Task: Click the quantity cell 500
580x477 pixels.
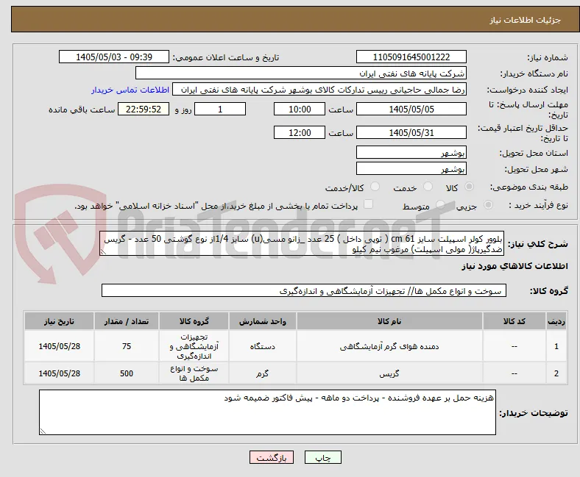Action: [127, 374]
